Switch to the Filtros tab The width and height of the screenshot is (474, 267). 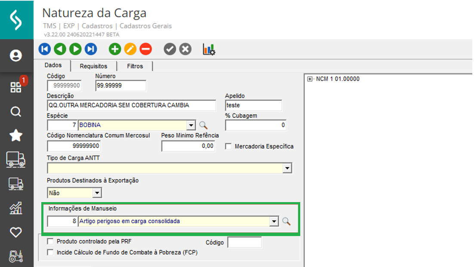135,66
